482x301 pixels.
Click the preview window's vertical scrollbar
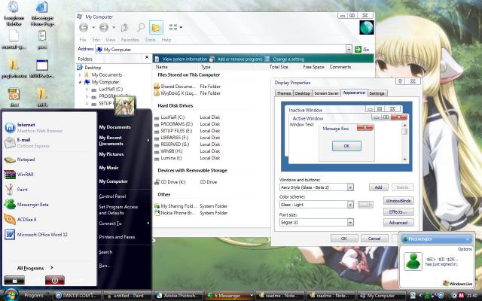(405, 142)
